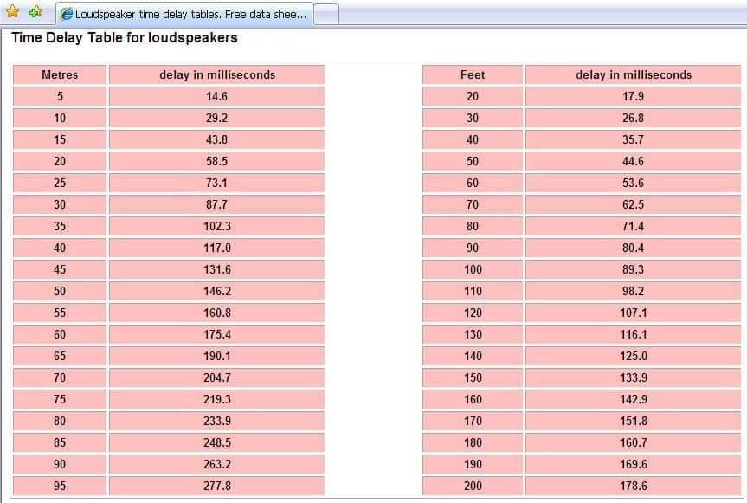The height and width of the screenshot is (503, 747).
Task: Select the 204.7 delay cell
Action: [216, 378]
